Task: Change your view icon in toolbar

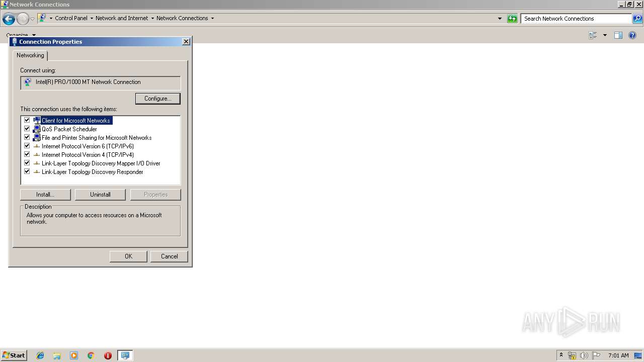Action: click(593, 35)
